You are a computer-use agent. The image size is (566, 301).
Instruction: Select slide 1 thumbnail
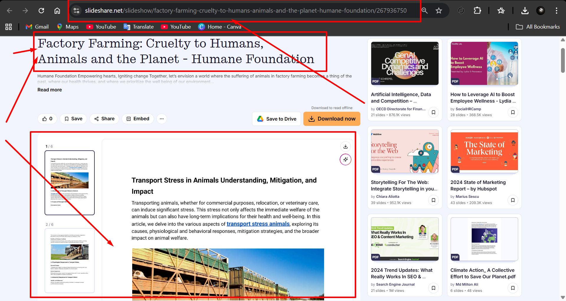[x=70, y=183]
